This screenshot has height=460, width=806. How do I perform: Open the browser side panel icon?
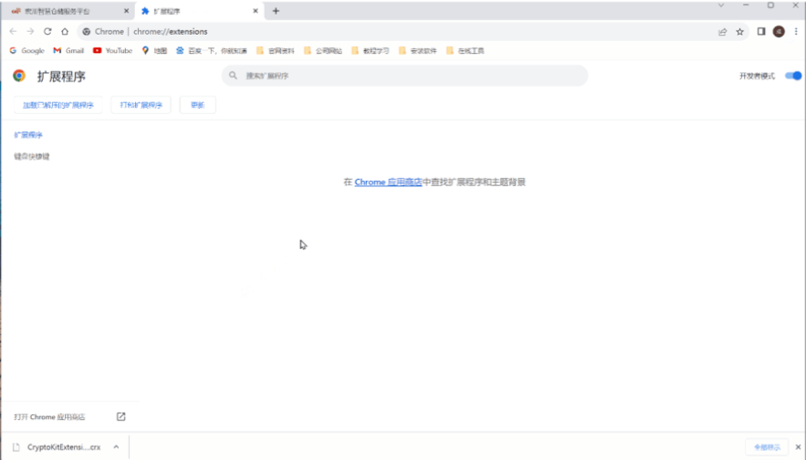tap(761, 31)
